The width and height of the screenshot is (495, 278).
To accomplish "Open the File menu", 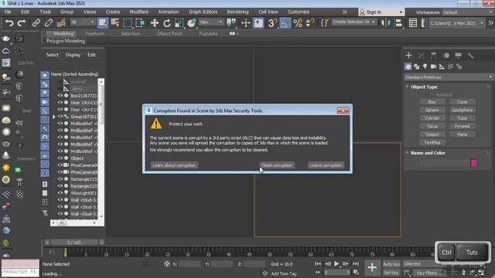I will [x=8, y=12].
